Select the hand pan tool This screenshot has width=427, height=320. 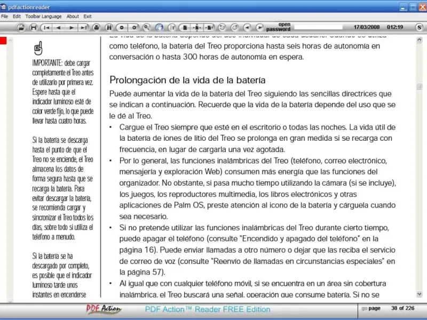click(x=159, y=28)
